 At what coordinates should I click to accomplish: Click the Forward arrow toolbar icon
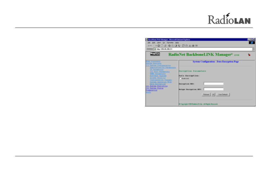tap(154, 46)
